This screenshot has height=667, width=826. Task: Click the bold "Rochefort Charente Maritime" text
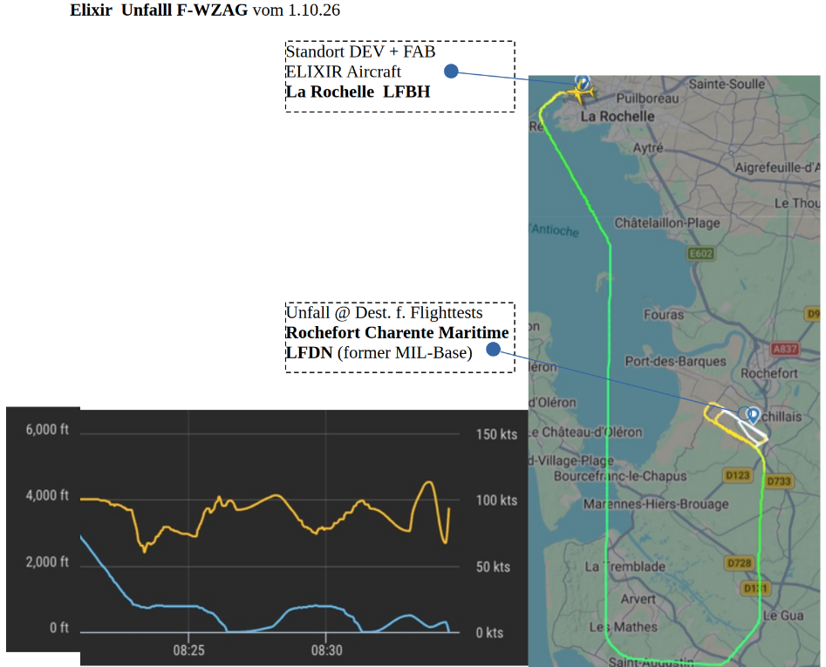tap(397, 333)
